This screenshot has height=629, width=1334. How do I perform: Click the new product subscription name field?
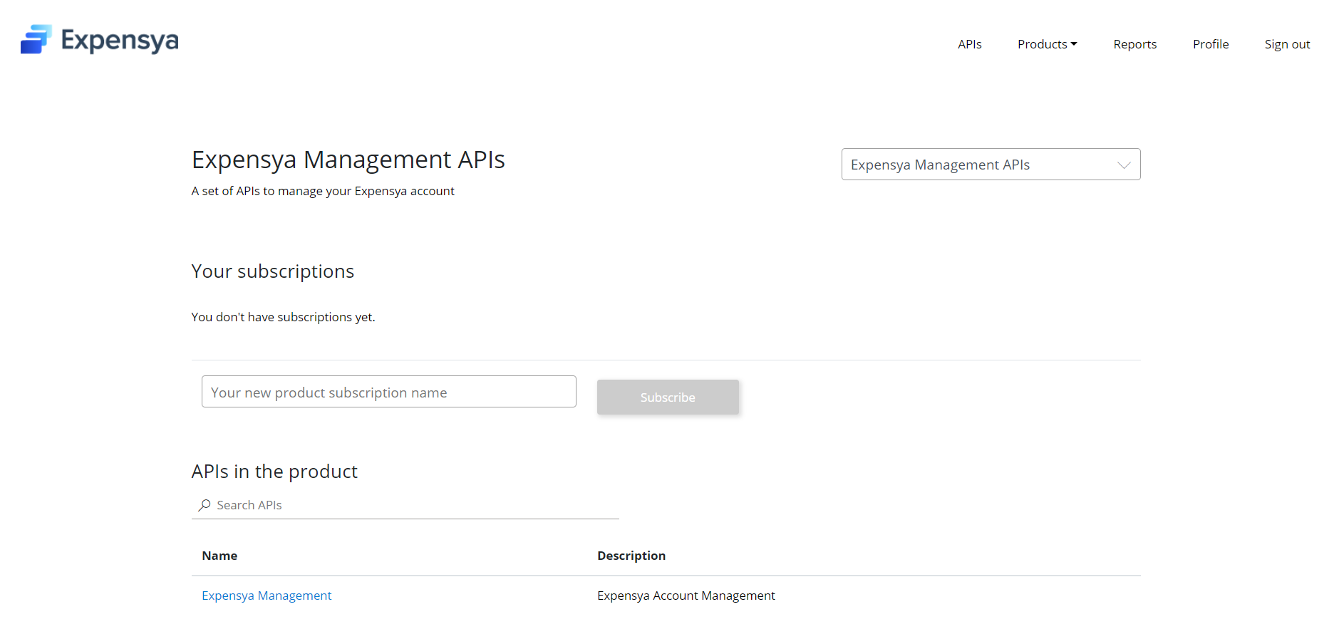pos(389,392)
